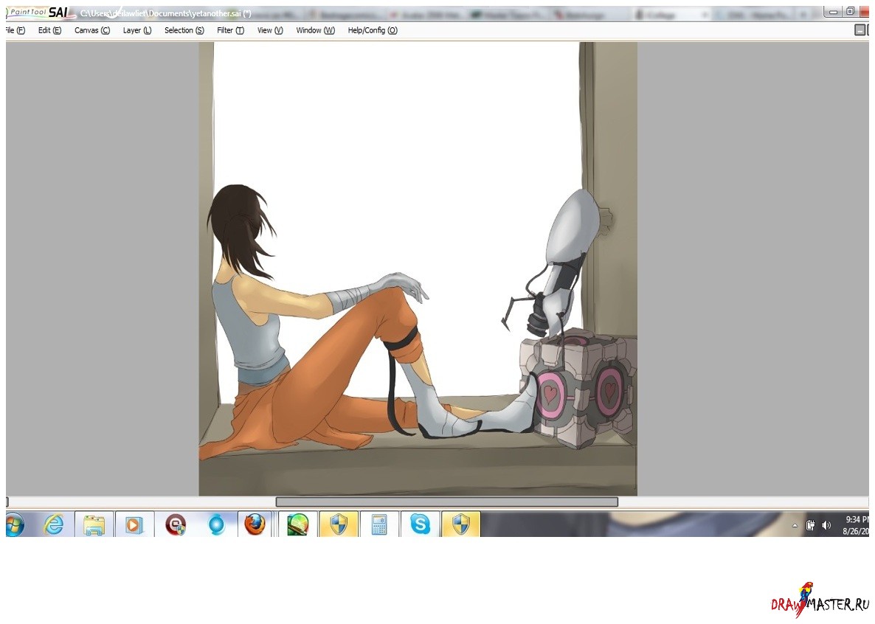Open the Edit menu
Screen dimensions: 875x624
(49, 30)
